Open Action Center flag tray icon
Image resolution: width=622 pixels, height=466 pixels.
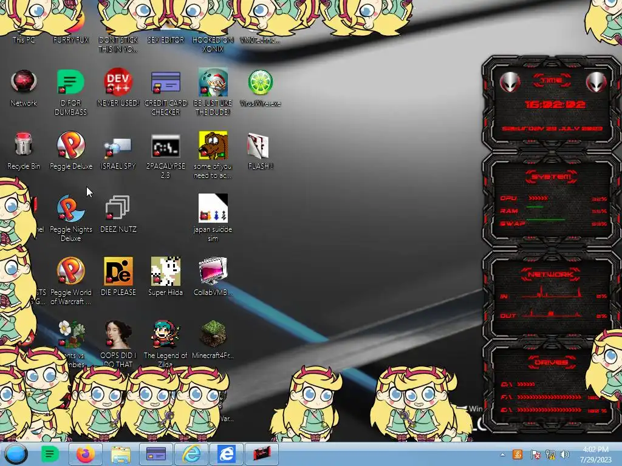click(x=535, y=454)
